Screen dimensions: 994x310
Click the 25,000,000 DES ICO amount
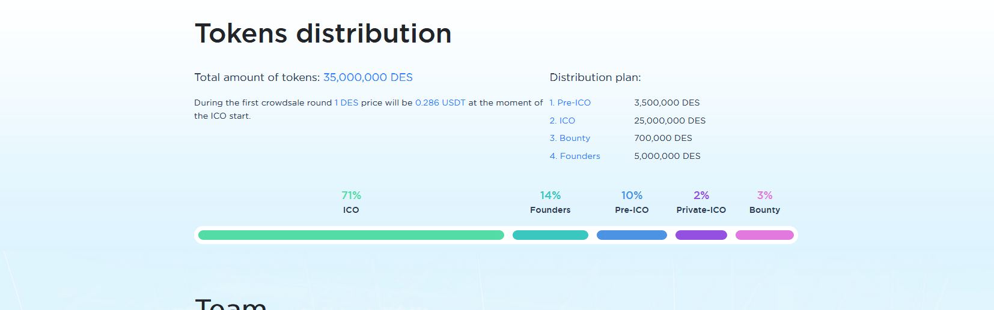(x=669, y=121)
